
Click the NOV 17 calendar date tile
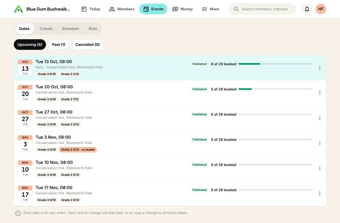click(x=25, y=194)
